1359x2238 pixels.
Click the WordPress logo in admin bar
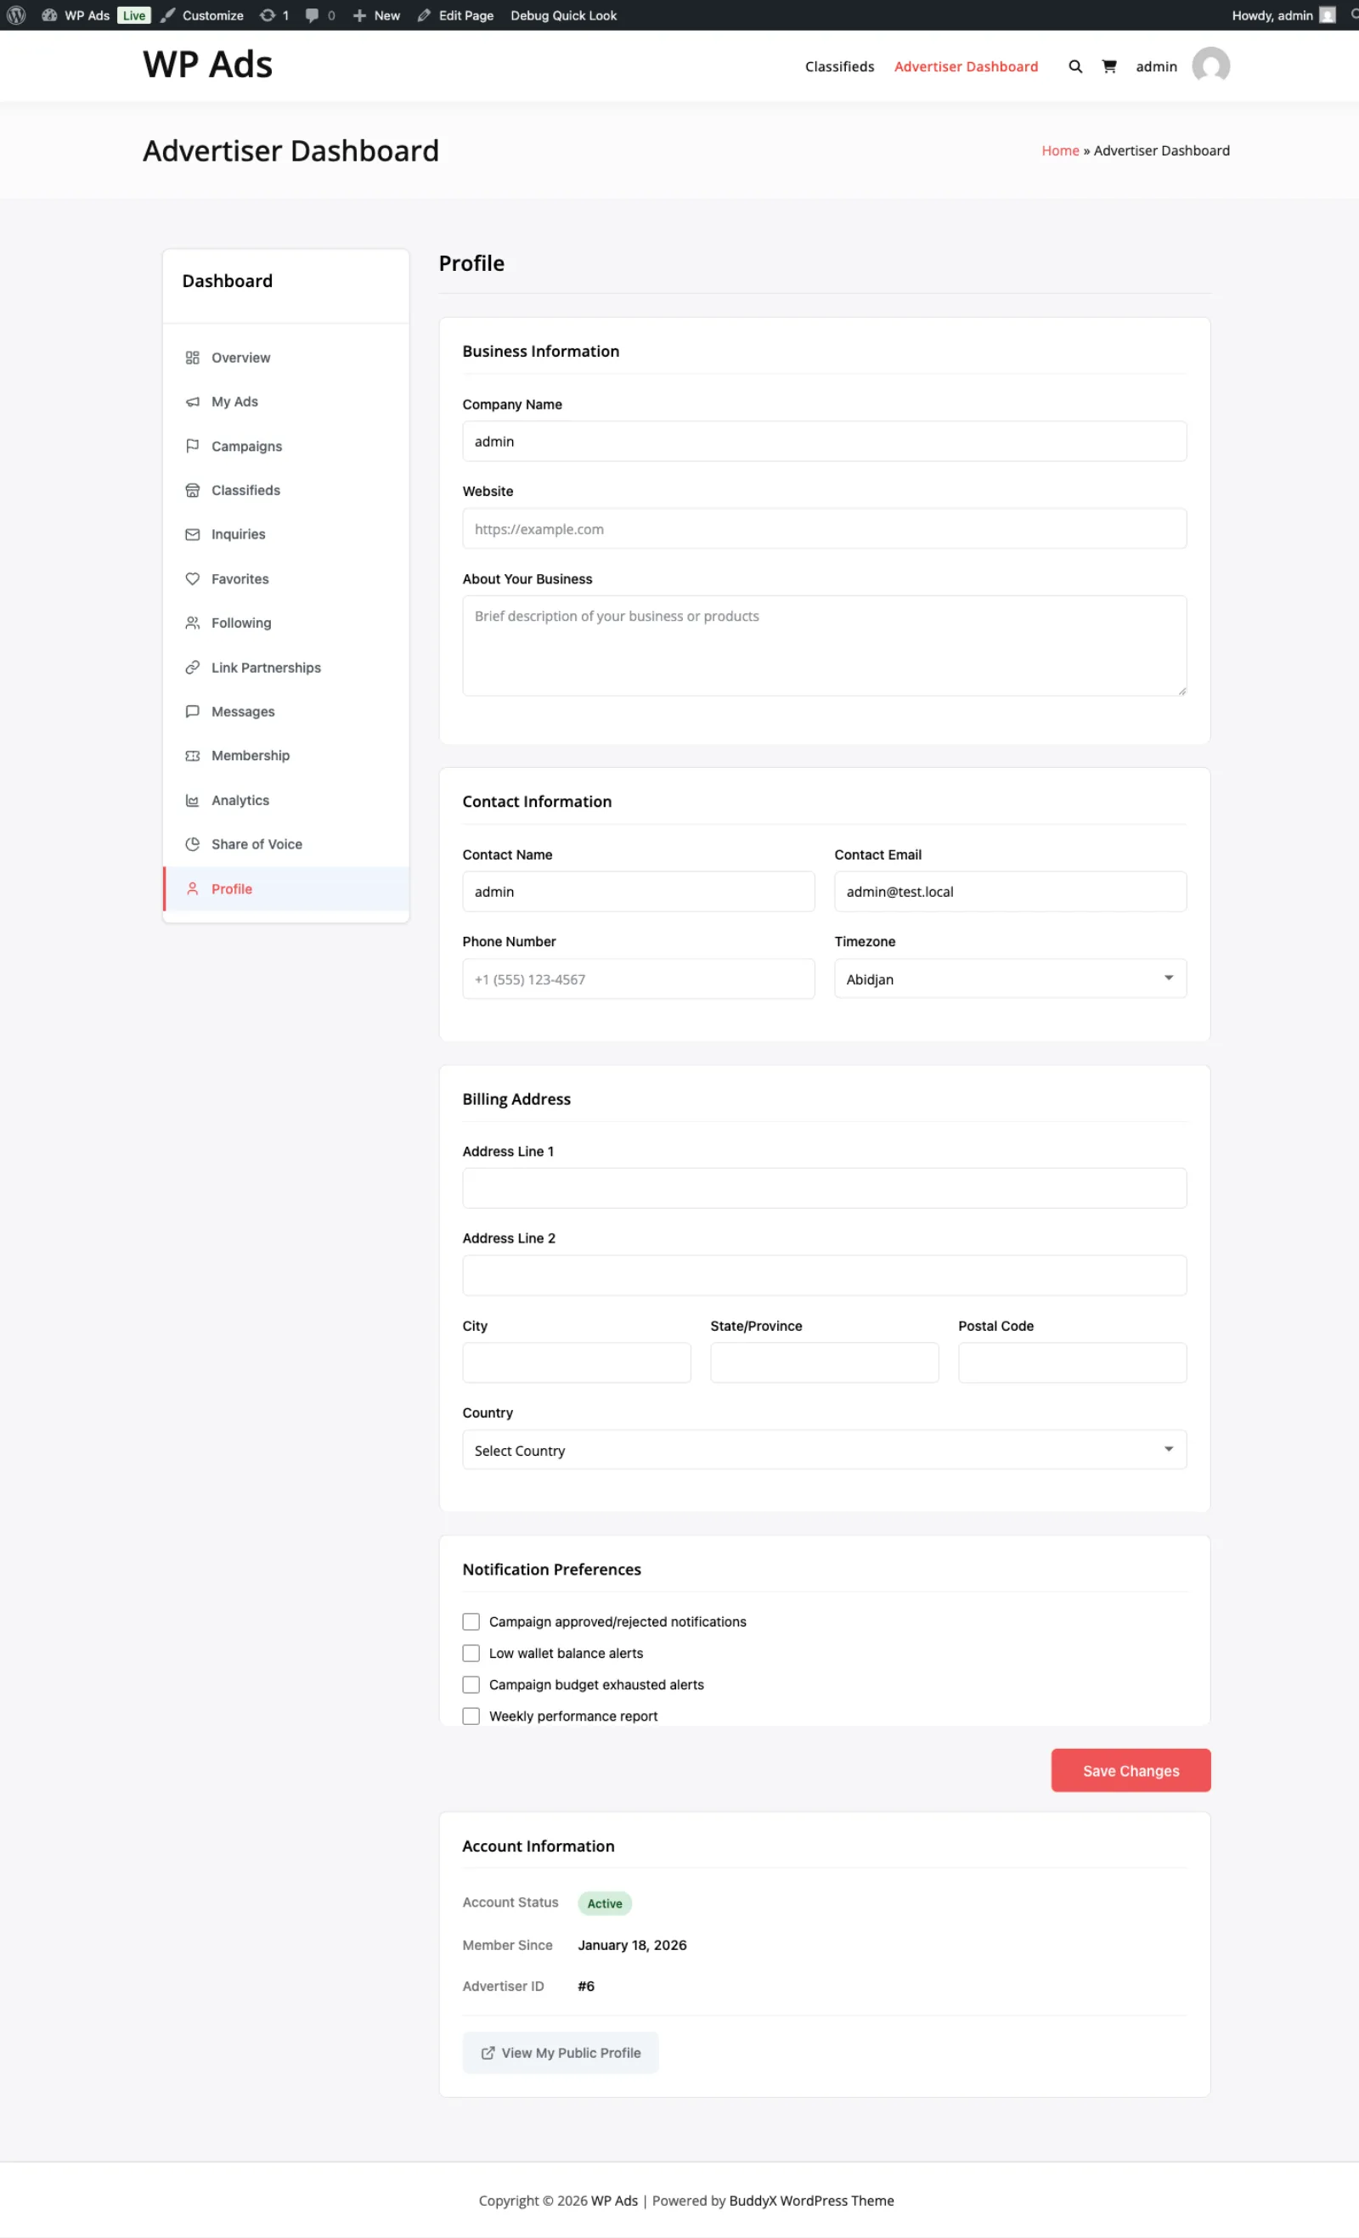click(x=16, y=15)
